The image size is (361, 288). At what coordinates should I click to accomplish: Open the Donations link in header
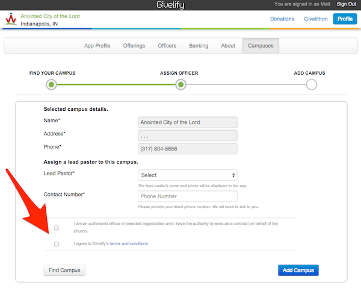click(x=282, y=19)
